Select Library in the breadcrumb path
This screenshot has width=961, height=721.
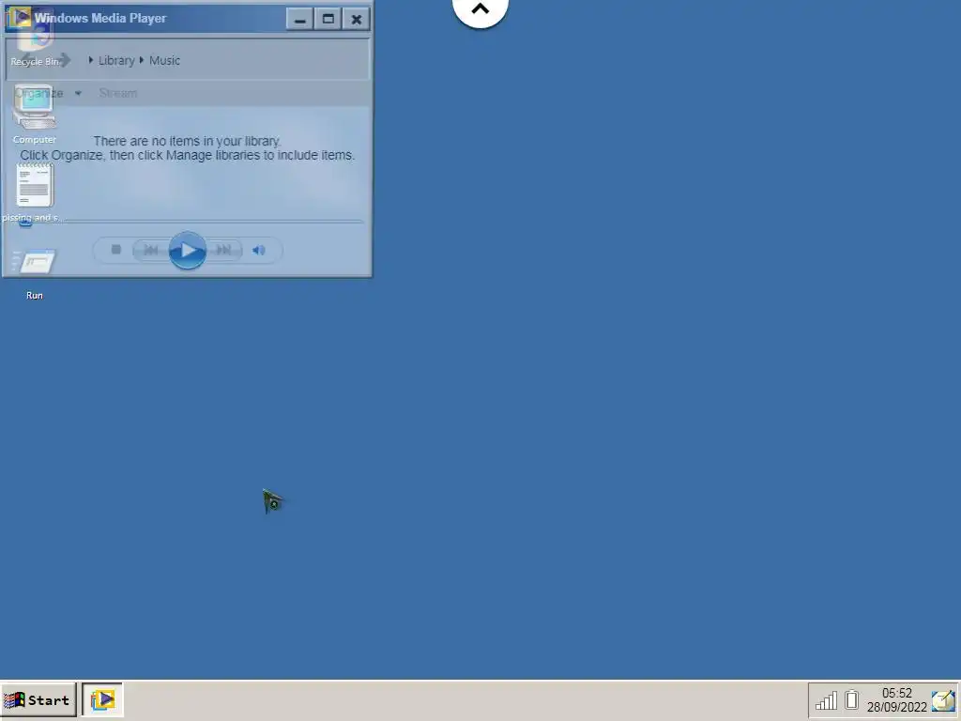tap(116, 61)
